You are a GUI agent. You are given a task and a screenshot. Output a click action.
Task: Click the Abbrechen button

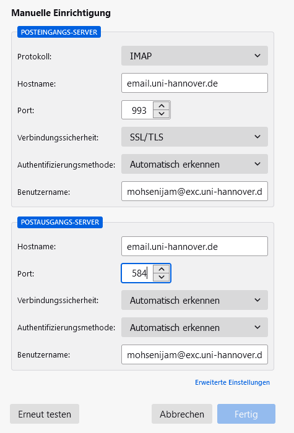(x=182, y=414)
